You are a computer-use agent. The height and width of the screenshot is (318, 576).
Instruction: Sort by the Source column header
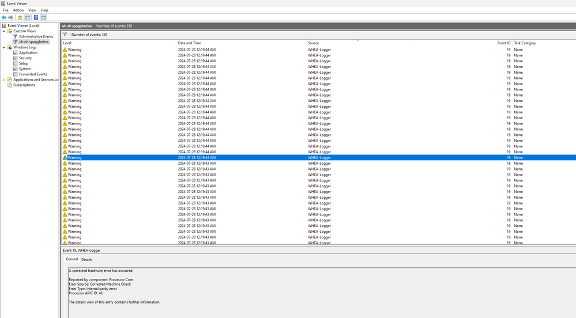pyautogui.click(x=357, y=43)
